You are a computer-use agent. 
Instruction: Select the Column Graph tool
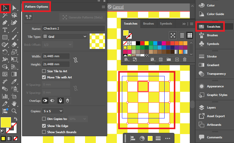[5, 96]
